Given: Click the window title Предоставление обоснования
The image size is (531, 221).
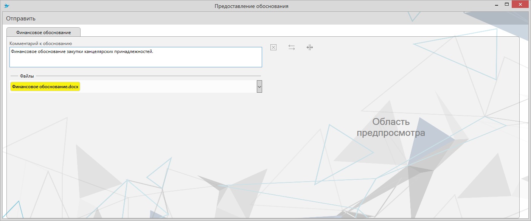Looking at the screenshot, I should click(252, 6).
